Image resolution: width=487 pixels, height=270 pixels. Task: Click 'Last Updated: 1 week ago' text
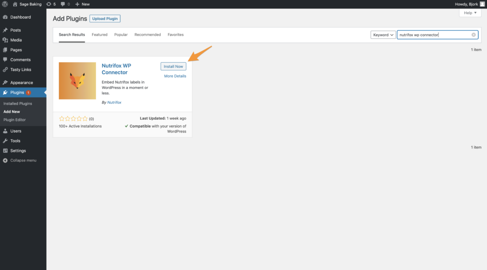tap(163, 118)
